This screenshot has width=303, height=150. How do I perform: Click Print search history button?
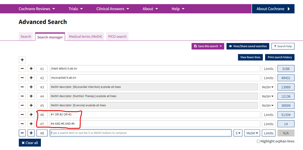pyautogui.click(x=280, y=57)
